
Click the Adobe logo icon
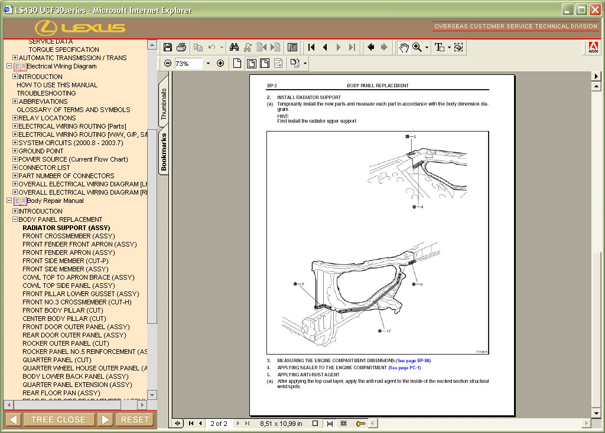(593, 47)
